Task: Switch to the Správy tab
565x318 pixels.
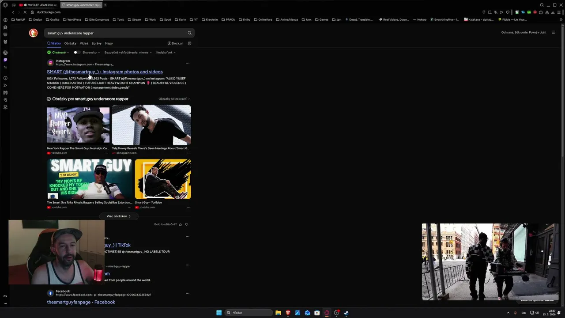Action: [x=97, y=43]
